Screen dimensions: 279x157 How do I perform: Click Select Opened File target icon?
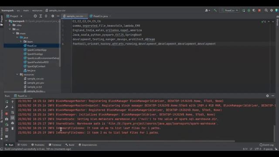click(x=35, y=16)
